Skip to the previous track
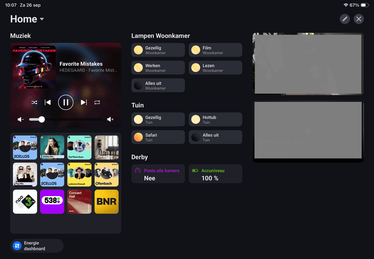This screenshot has height=259, width=374. pyautogui.click(x=48, y=102)
